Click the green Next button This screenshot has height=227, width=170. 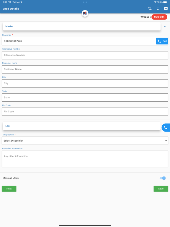point(9,189)
